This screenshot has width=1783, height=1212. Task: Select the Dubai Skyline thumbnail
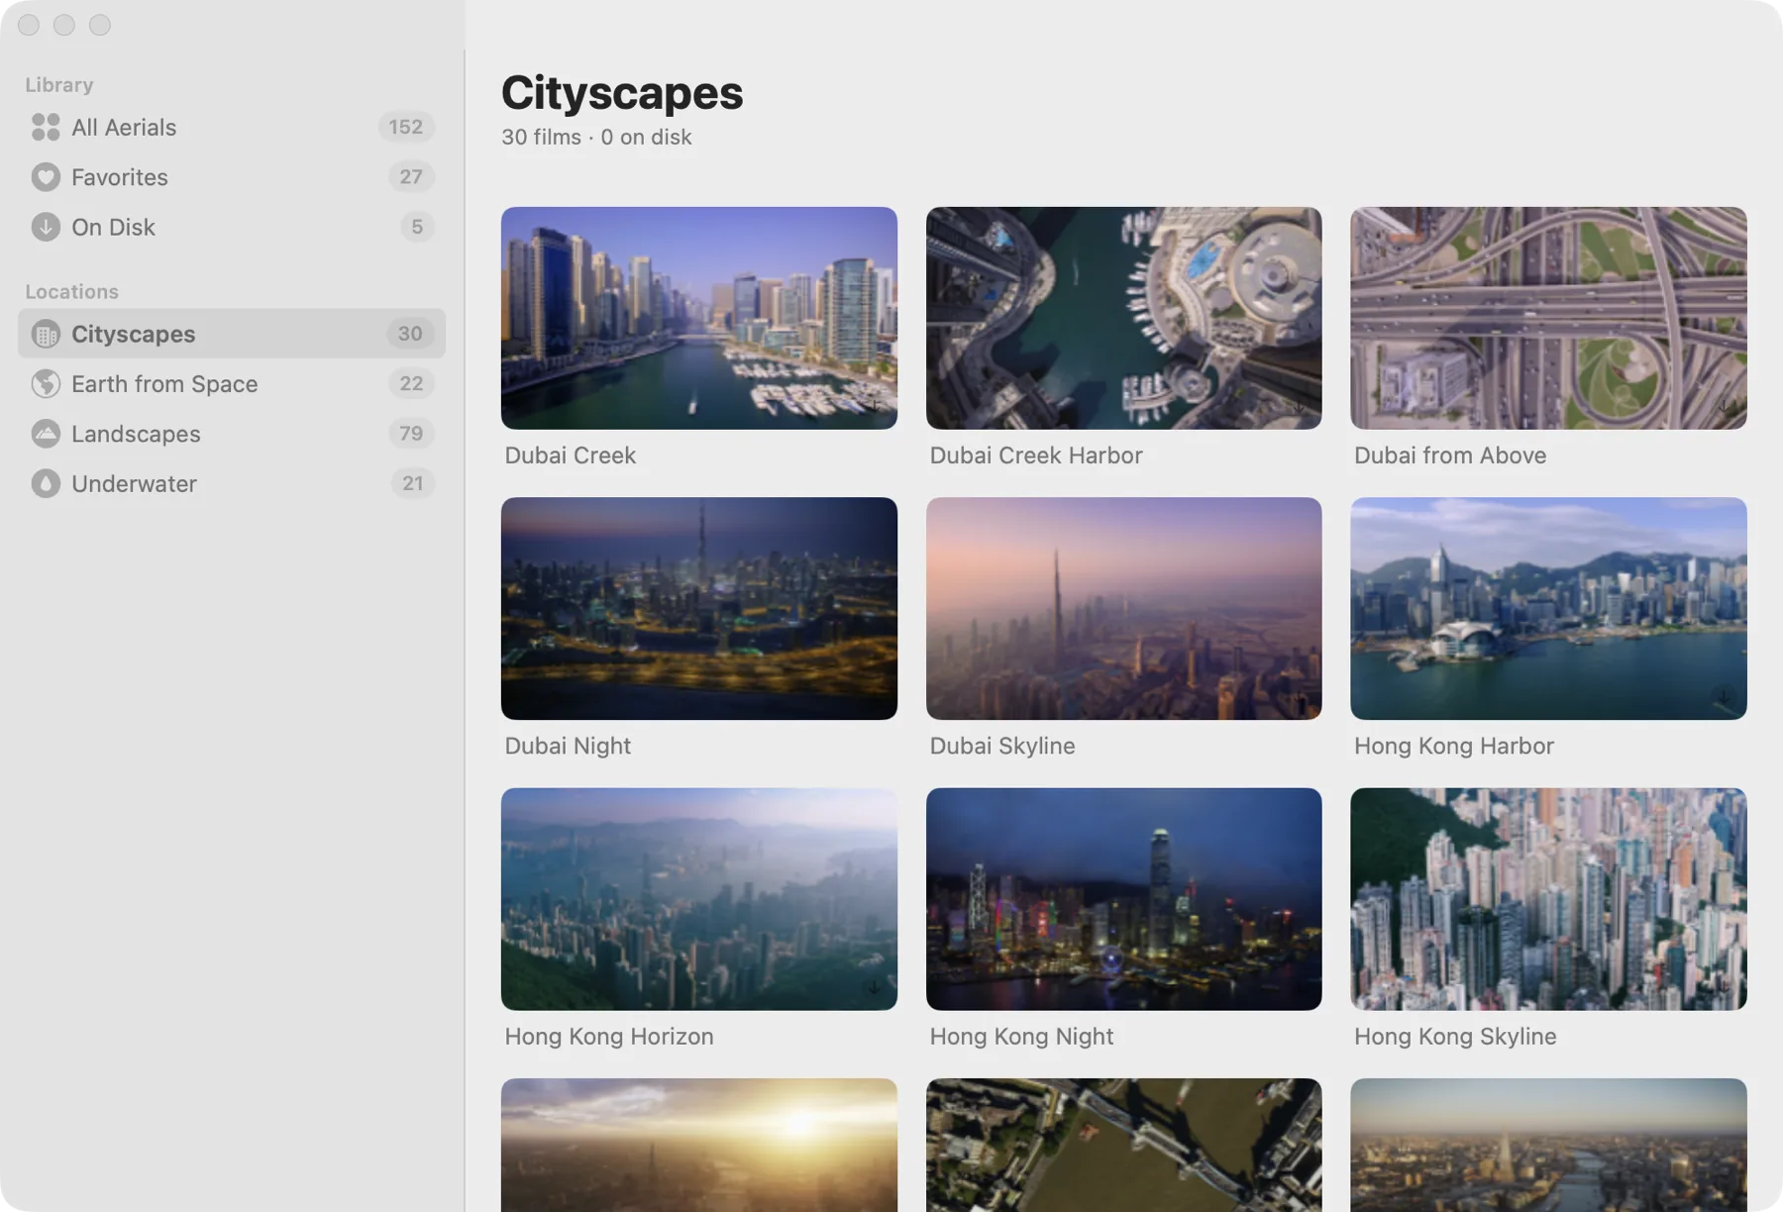(1123, 608)
